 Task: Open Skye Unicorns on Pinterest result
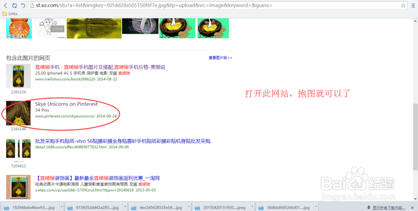(66, 104)
